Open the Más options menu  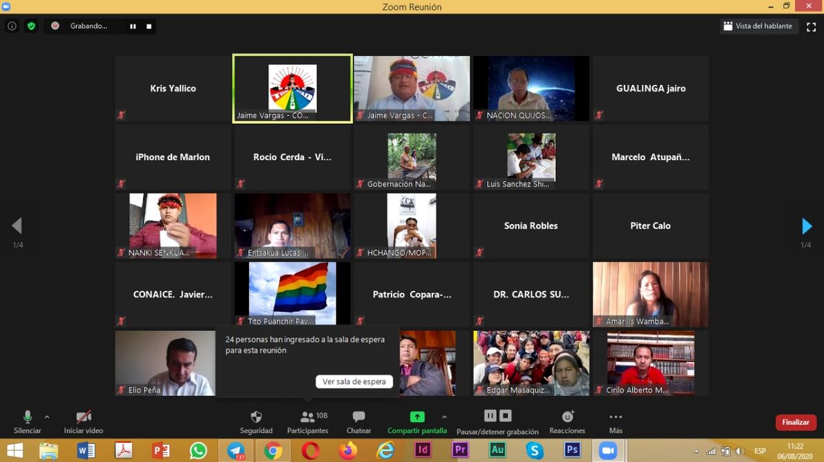(615, 422)
